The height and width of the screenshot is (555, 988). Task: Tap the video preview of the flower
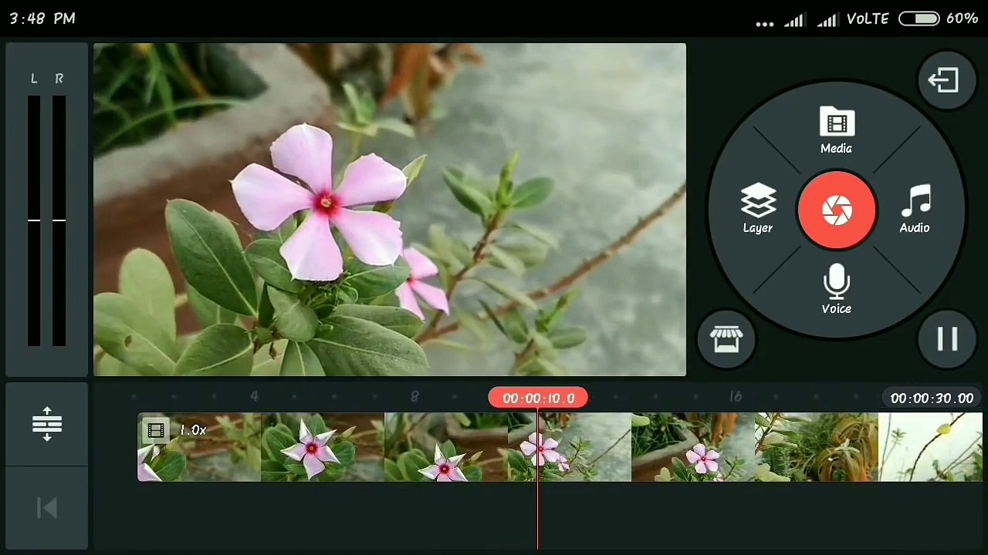(x=390, y=210)
